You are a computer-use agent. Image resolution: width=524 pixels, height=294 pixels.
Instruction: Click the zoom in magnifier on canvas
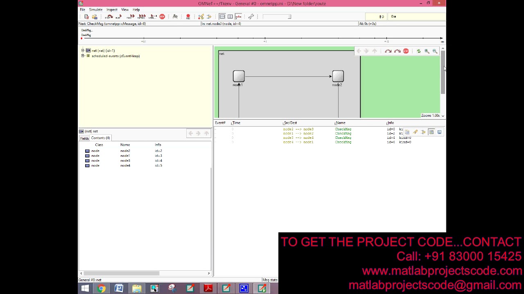click(x=427, y=51)
